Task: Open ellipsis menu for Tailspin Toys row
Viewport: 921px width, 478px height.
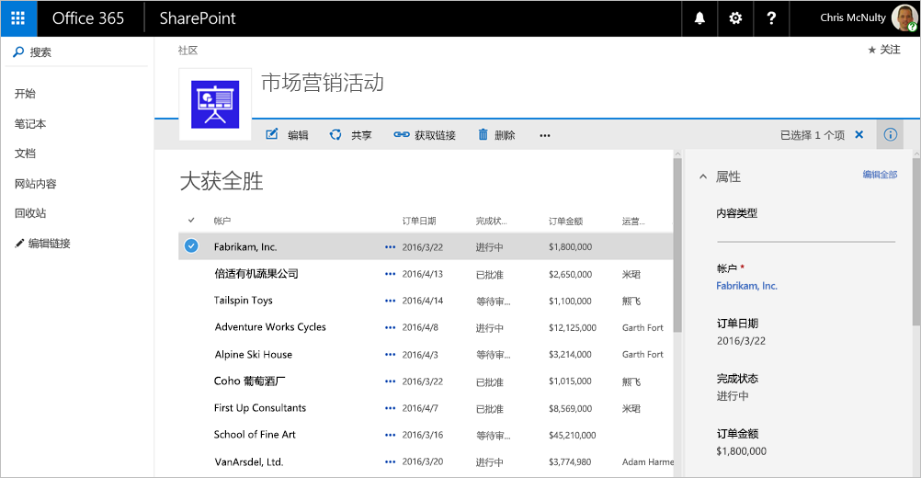Action: pos(390,301)
